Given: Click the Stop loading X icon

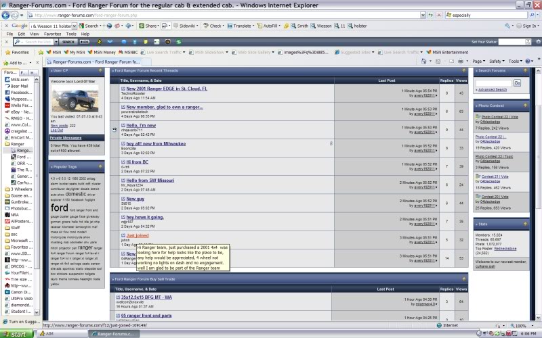Looking at the screenshot, I should (438, 15).
